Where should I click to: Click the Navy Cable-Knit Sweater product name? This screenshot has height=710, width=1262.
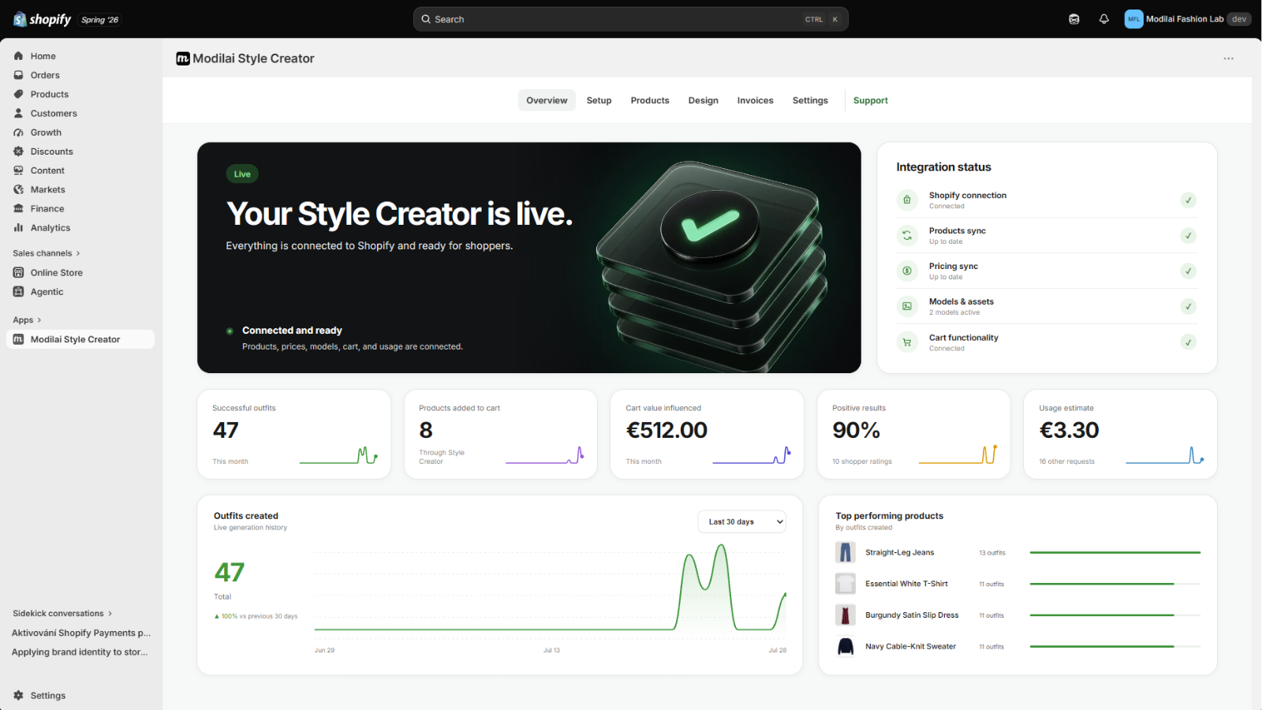(910, 646)
